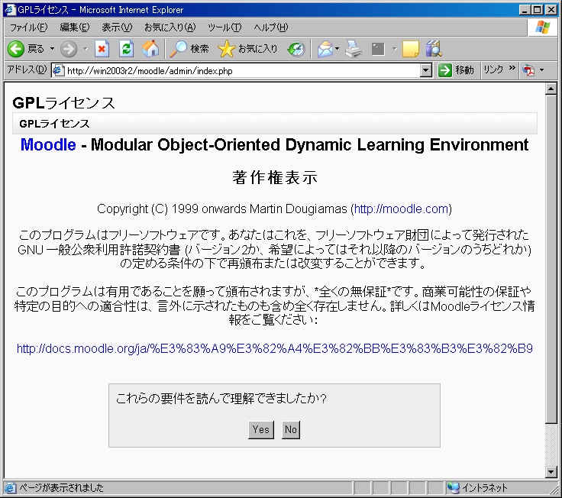Click the PDF converter toolbar icon
The width and height of the screenshot is (562, 498).
[528, 70]
